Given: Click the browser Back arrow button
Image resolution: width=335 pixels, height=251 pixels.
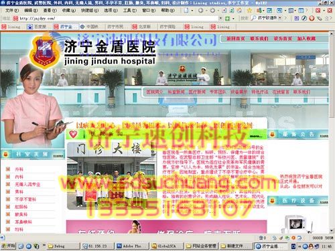Looking at the screenshot, I should click(x=200, y=10).
